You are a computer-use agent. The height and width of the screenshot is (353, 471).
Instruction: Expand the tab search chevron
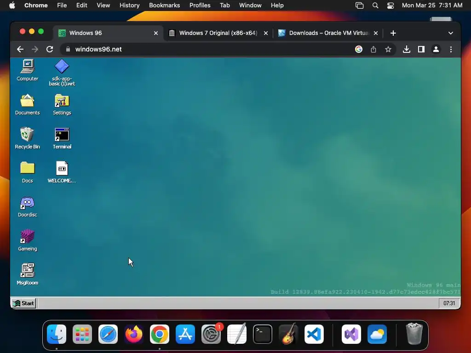(x=451, y=33)
